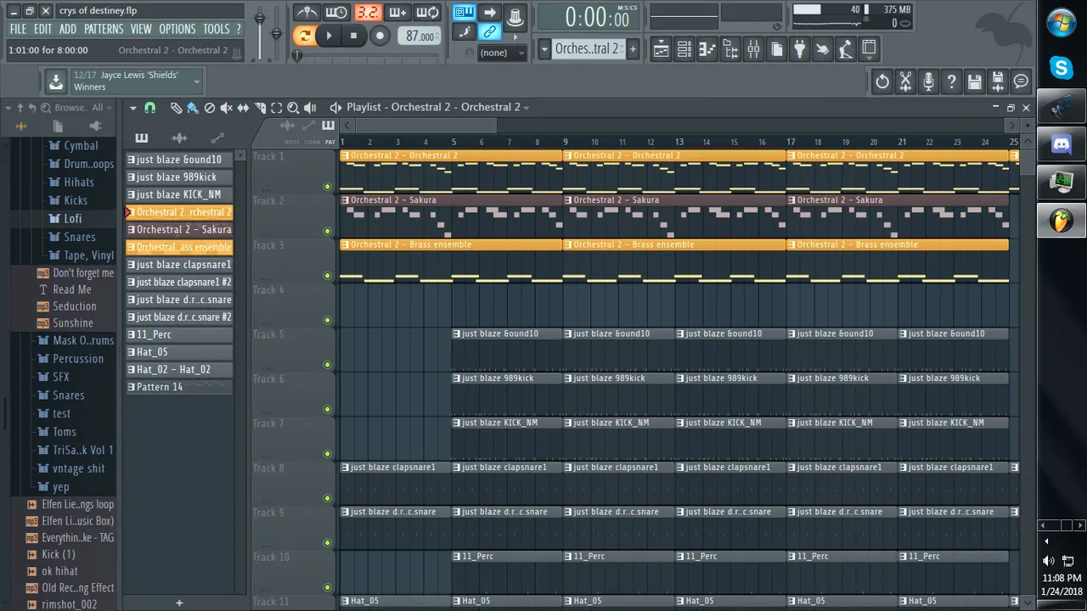
Task: Open the PATTERNS menu
Action: pyautogui.click(x=104, y=29)
